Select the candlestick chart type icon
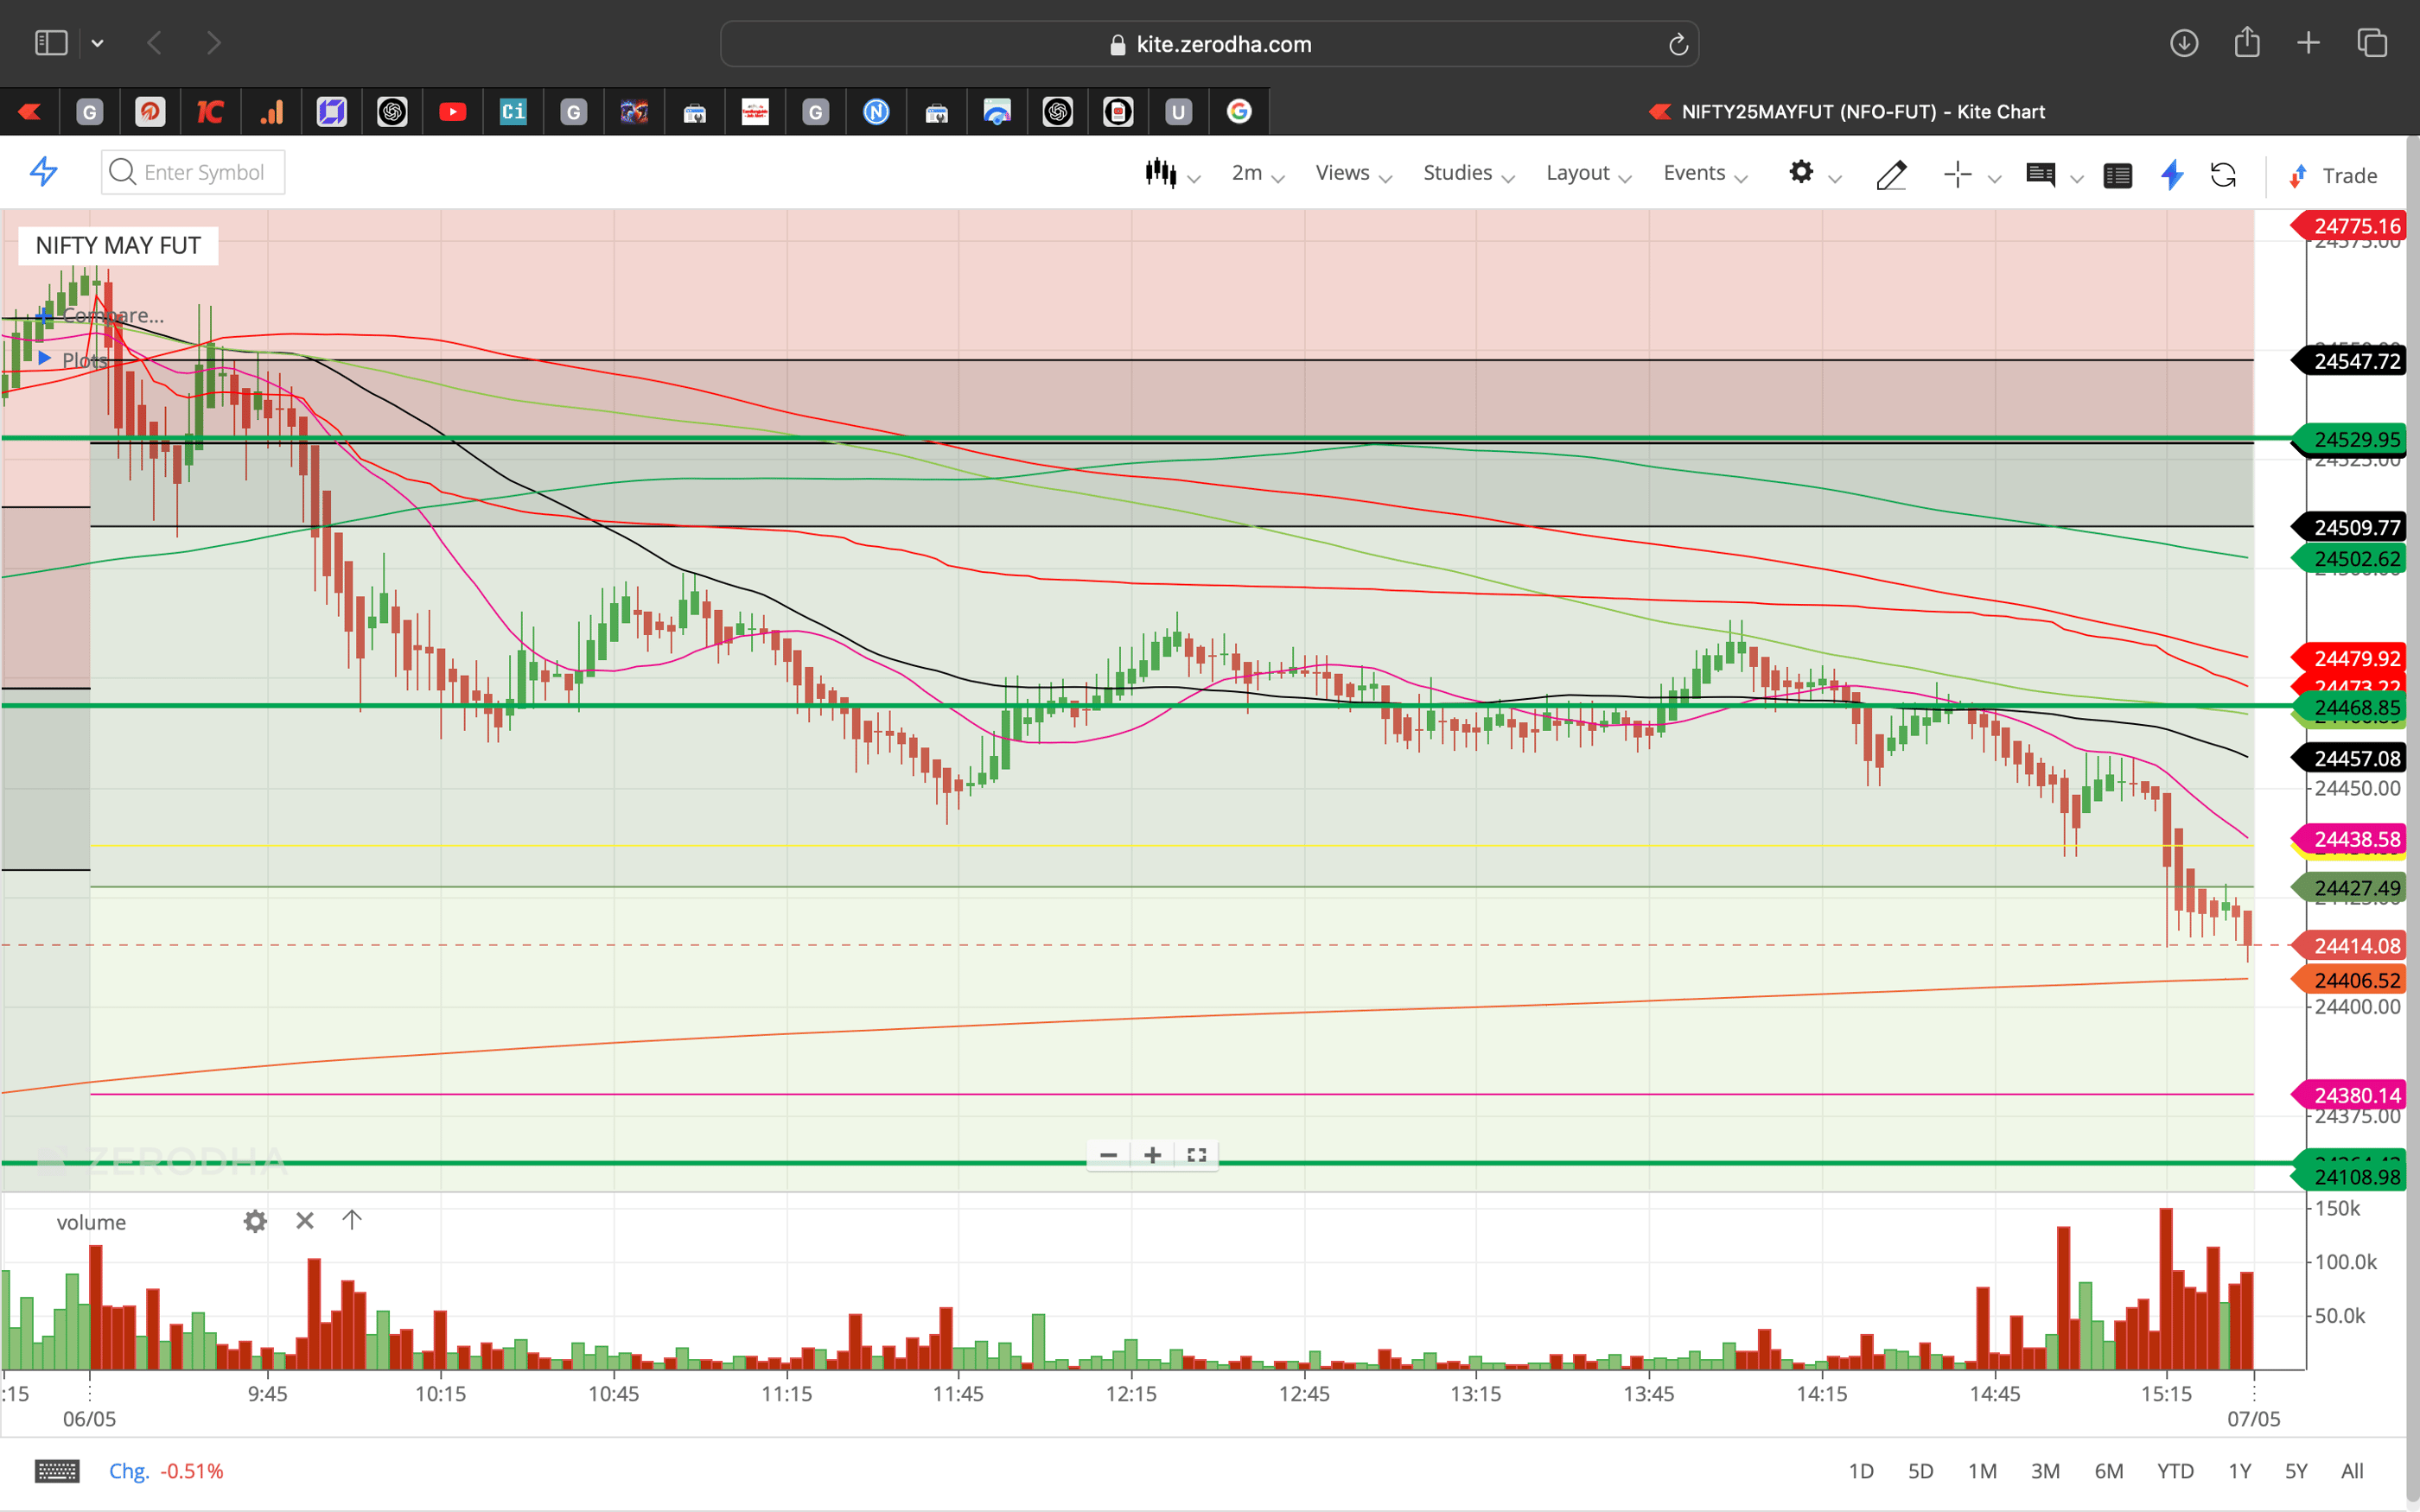The image size is (2420, 1512). 1161,173
